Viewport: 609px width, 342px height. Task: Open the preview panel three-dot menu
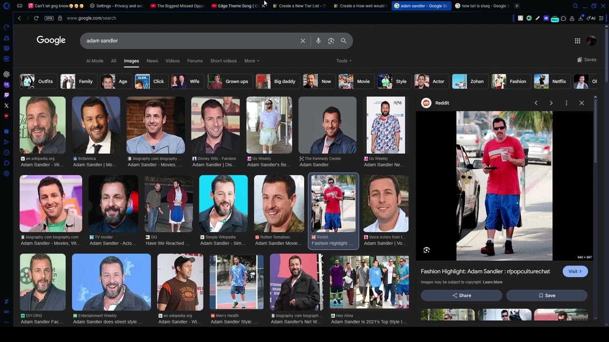(x=566, y=103)
